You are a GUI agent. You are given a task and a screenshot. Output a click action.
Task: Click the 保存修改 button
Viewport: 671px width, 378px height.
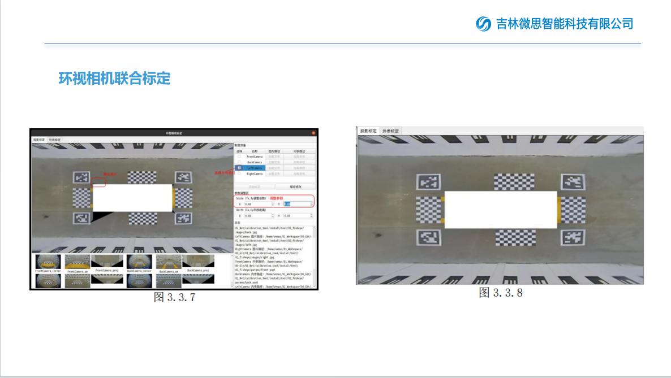tap(296, 186)
